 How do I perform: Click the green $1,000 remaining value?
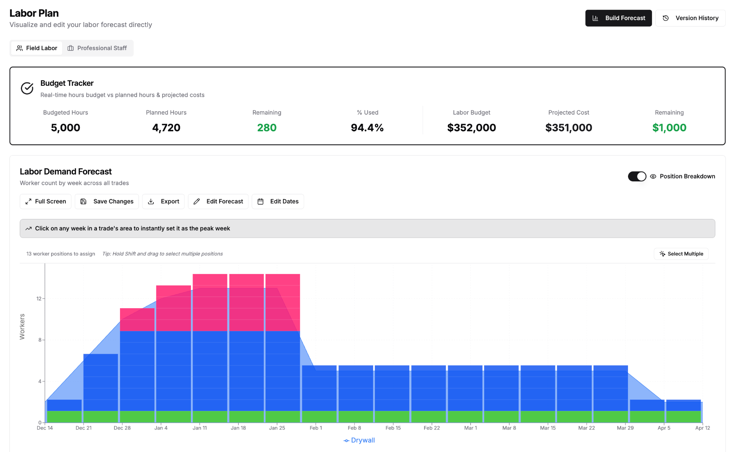coord(669,128)
